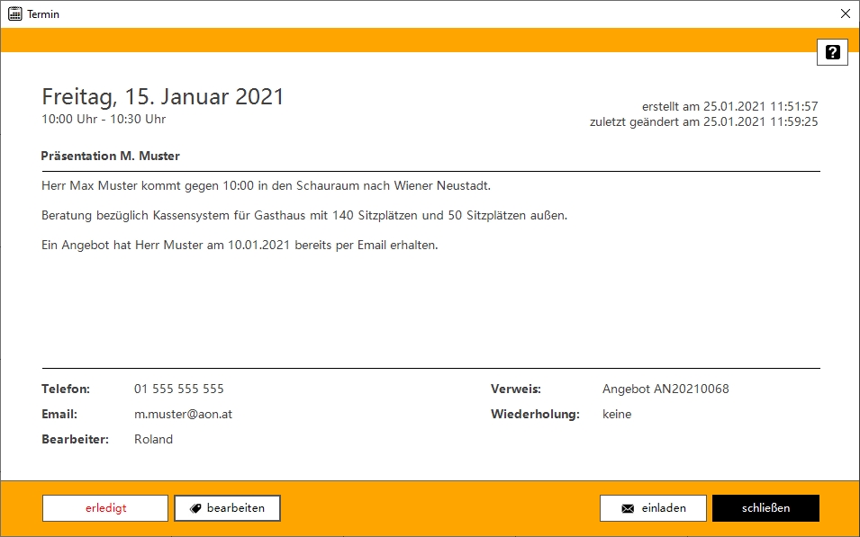Image resolution: width=860 pixels, height=537 pixels.
Task: Click the title Präsentation M. Muster
Action: pos(111,157)
